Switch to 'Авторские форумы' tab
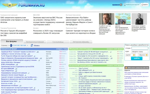 tap(81, 42)
